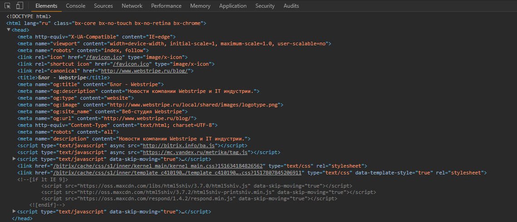Open the Security tab
Image resolution: width=517 pixels, height=222 pixels.
(265, 6)
